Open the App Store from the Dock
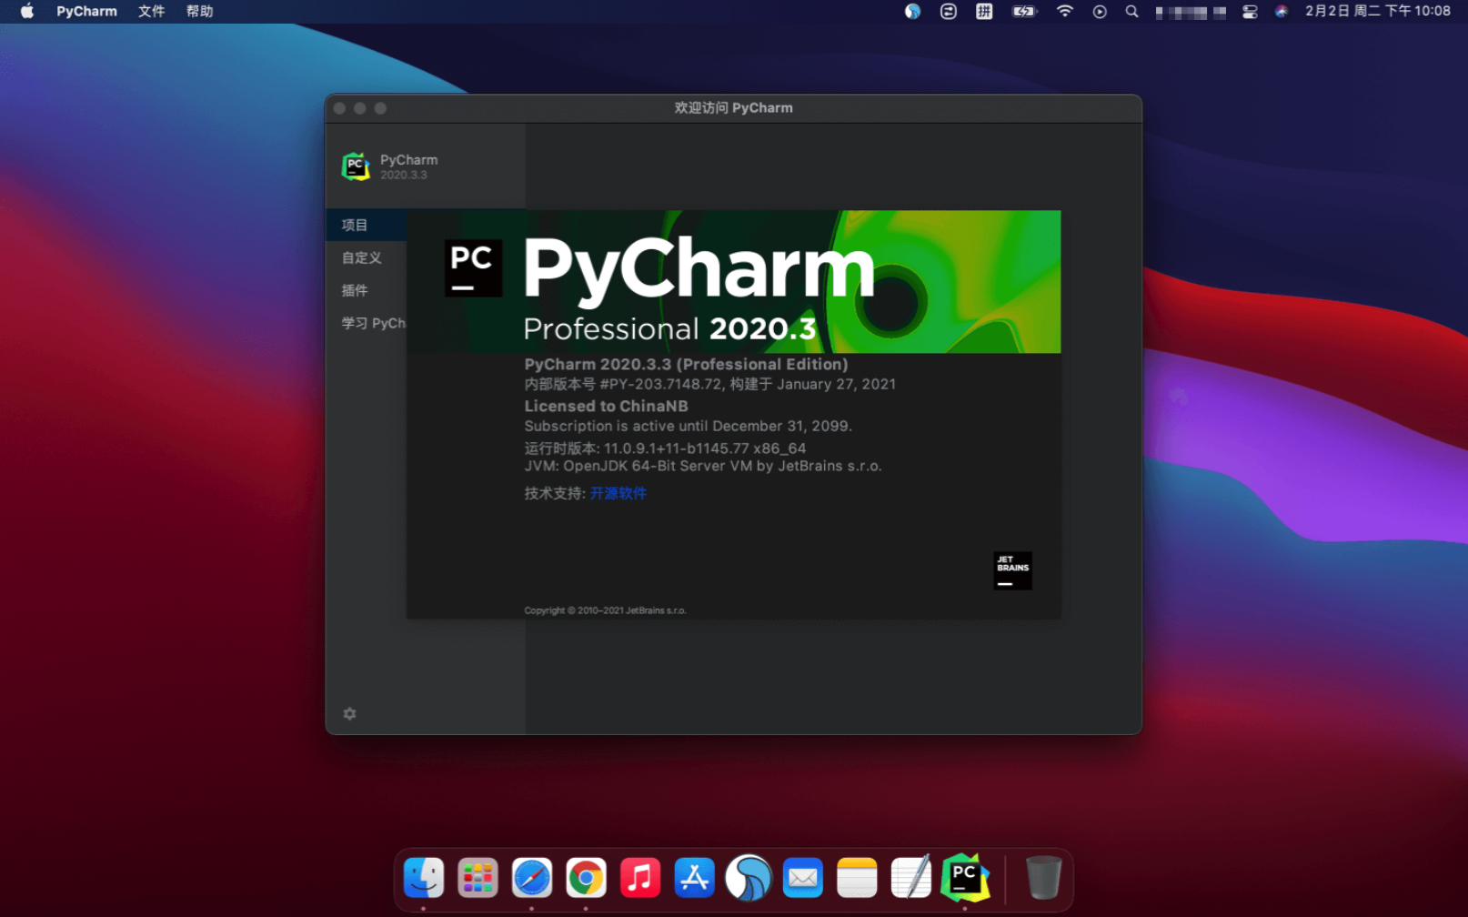Image resolution: width=1468 pixels, height=917 pixels. 694,878
